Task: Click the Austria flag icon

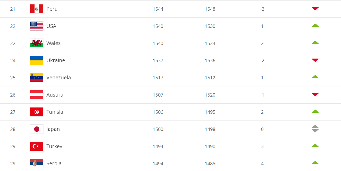Action: (x=37, y=95)
